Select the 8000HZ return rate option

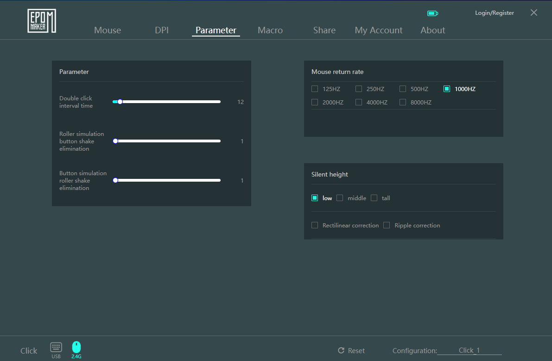(403, 102)
